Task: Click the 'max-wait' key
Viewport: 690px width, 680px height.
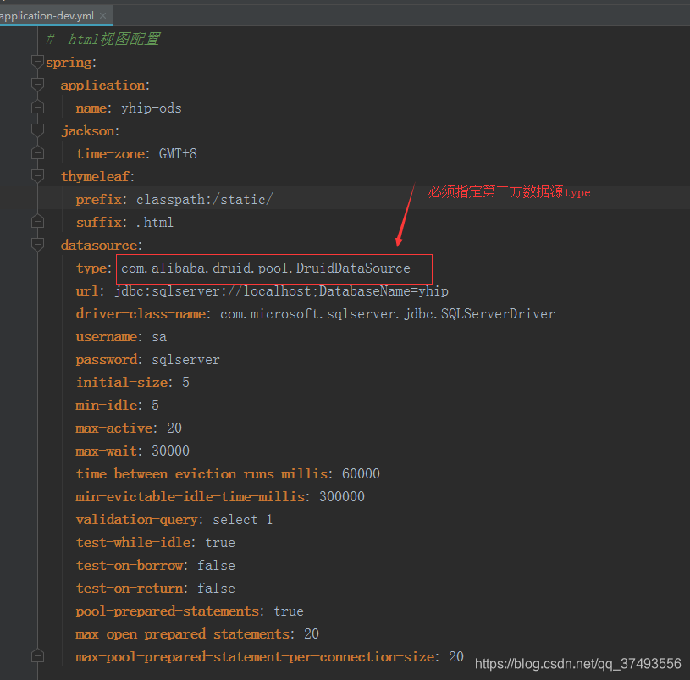Action: [107, 451]
